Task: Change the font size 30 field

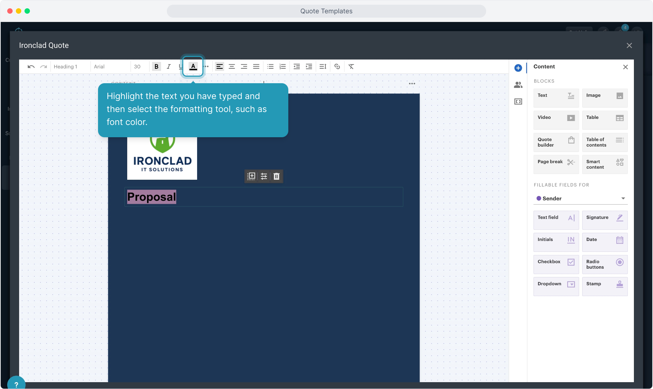Action: click(x=139, y=67)
